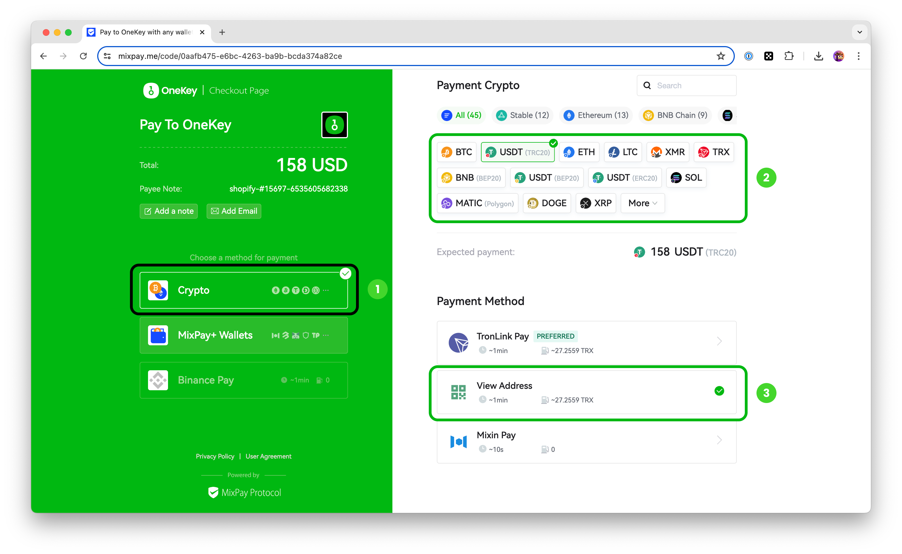
Task: Reload the current page
Action: (84, 56)
